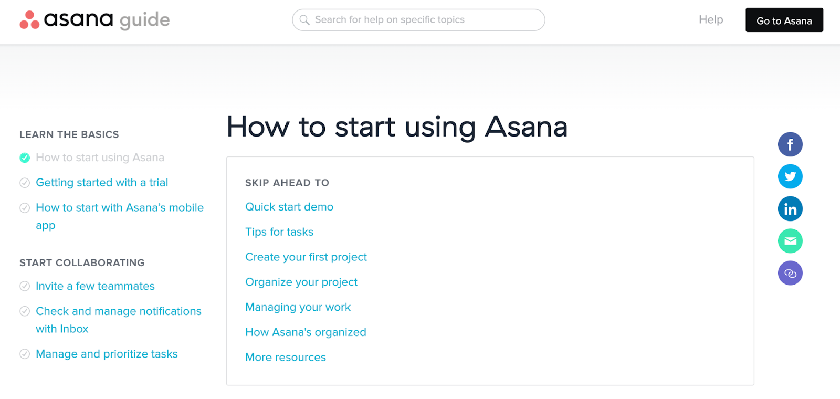Share this guide via email icon
Image resolution: width=840 pixels, height=399 pixels.
[x=790, y=241]
